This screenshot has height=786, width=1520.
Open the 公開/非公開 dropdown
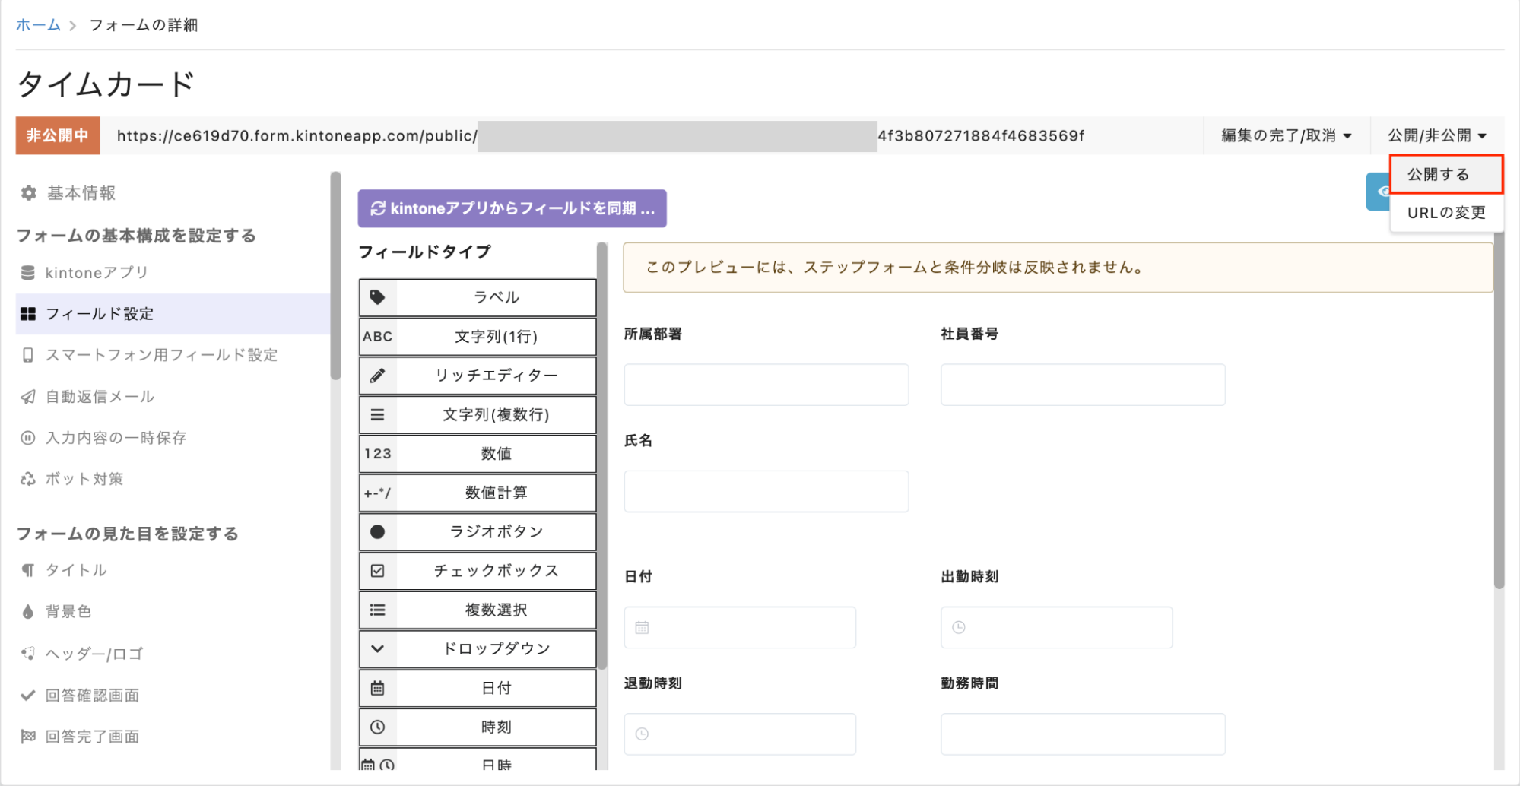(x=1436, y=136)
